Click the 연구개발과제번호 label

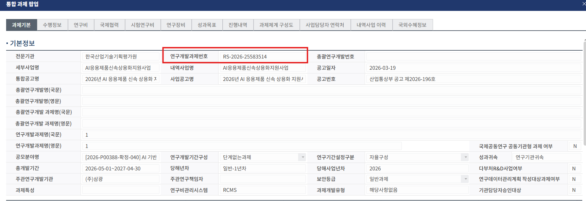[x=189, y=56]
